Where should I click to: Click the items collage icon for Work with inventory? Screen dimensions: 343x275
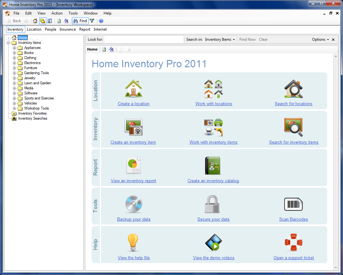214,127
